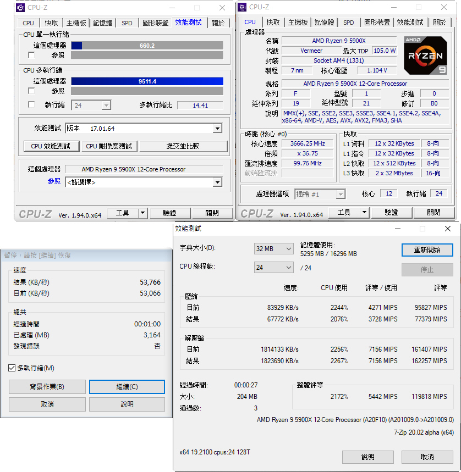
Task: Click the 封裝 value Socket AM4 (1331)
Action: click(339, 60)
